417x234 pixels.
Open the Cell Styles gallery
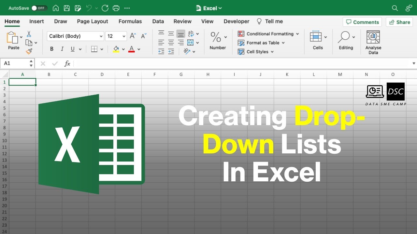(256, 52)
